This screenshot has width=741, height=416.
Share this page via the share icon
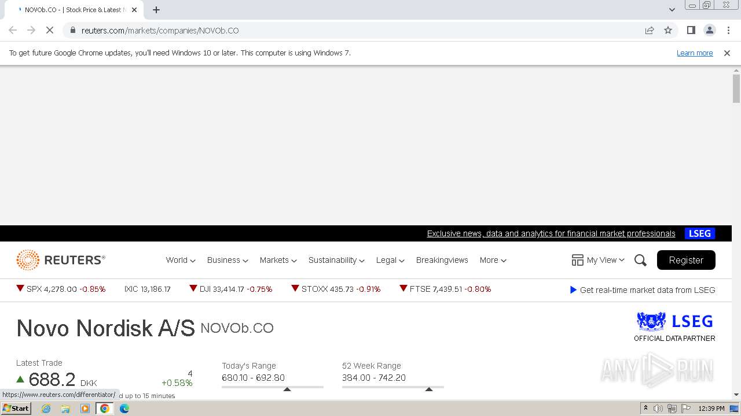650,30
